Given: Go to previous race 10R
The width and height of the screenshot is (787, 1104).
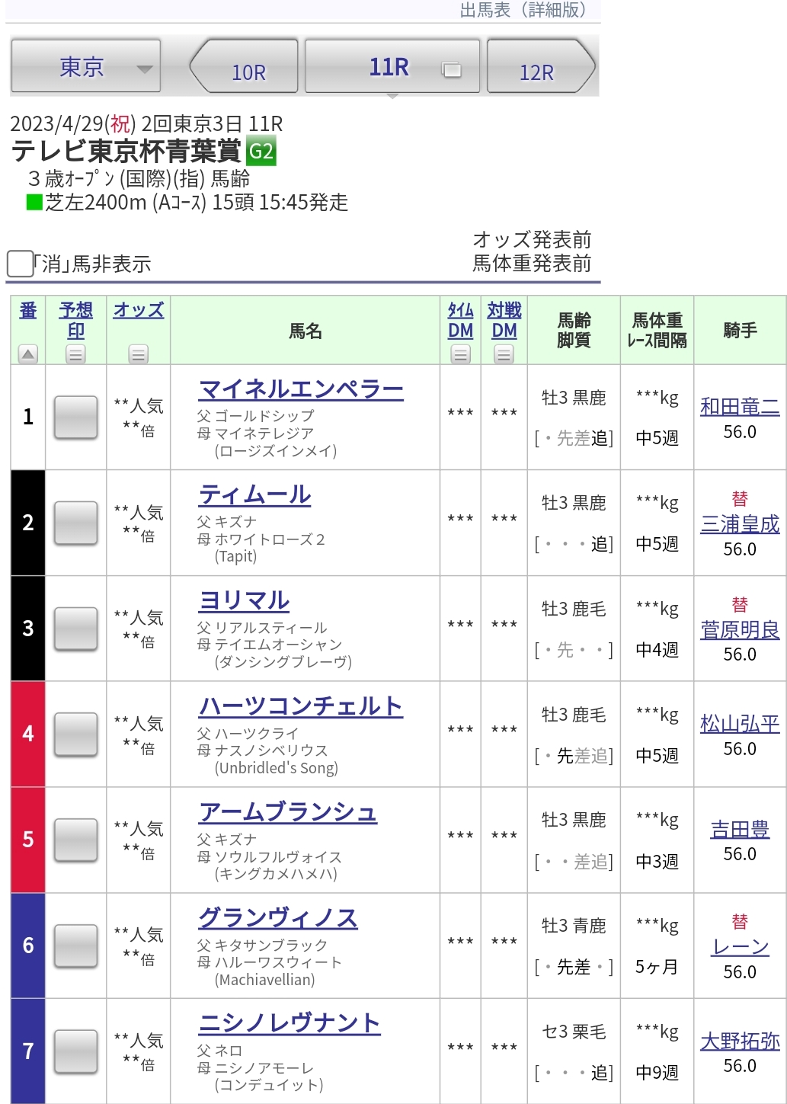Looking at the screenshot, I should point(245,67).
